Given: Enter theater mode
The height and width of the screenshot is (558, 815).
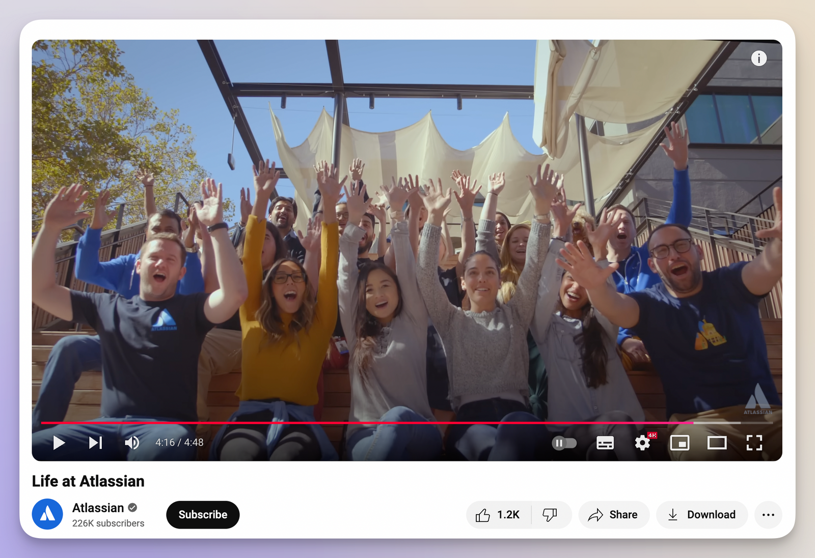Looking at the screenshot, I should click(x=717, y=443).
